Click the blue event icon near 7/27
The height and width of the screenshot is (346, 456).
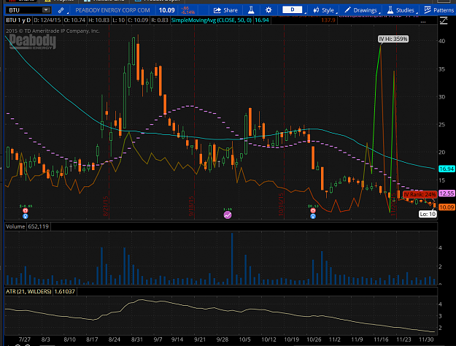pos(26,216)
